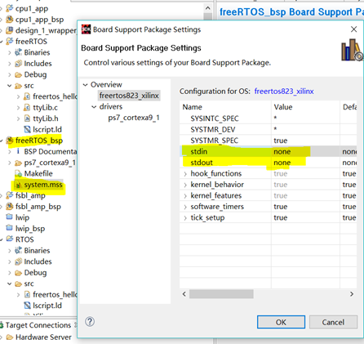Collapse the src folder under RTOS
The image size is (364, 344).
pos(10,284)
